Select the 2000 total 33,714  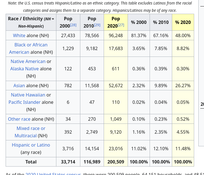coord(68,162)
